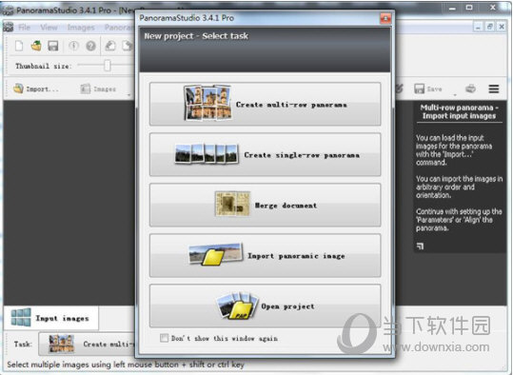Open the hamburger menu icon
The height and width of the screenshot is (375, 513).
(x=494, y=89)
